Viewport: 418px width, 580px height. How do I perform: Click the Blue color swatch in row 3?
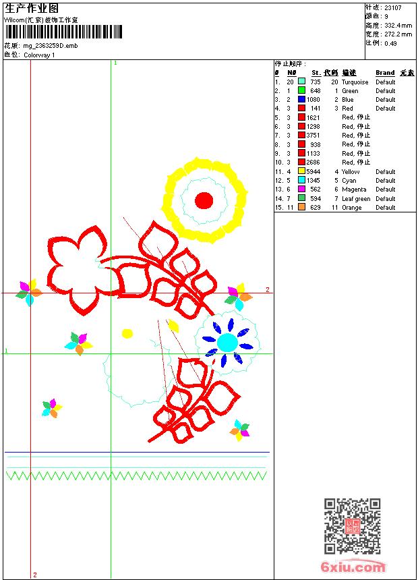(x=301, y=99)
